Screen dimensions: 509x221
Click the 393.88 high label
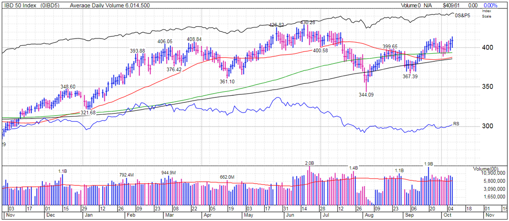coord(137,51)
